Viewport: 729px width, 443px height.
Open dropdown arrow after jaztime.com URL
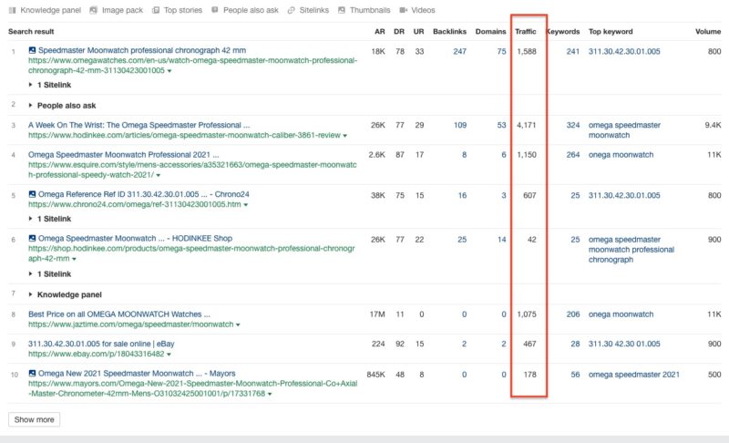pyautogui.click(x=238, y=325)
